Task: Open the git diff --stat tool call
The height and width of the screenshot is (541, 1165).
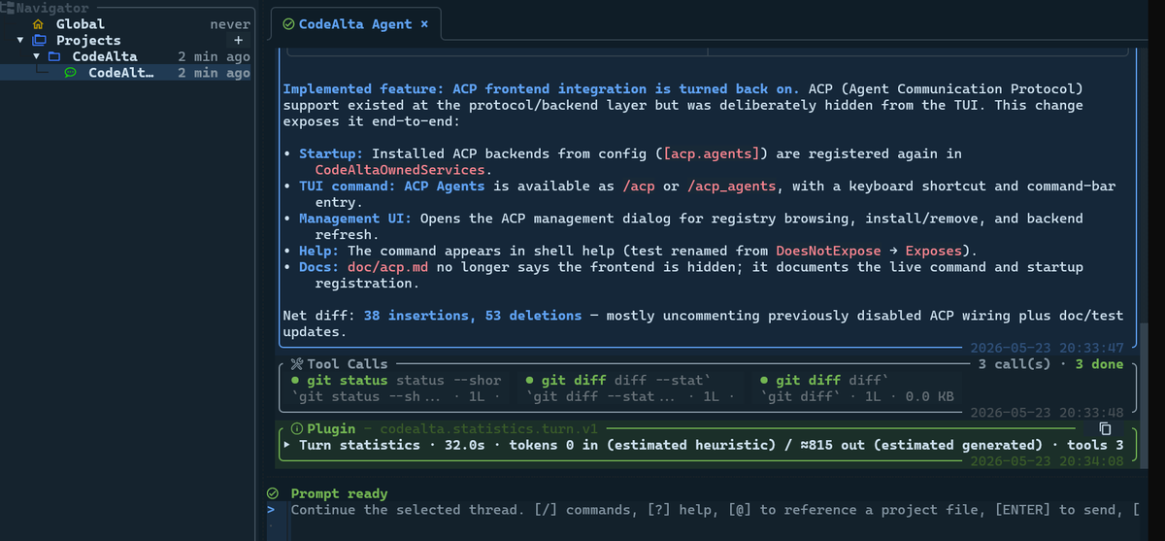Action: tap(632, 389)
